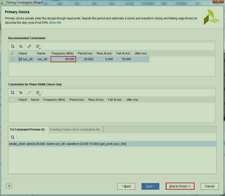Click the collapse/expand-all icon in Pulse Width Check toolbar
The image size is (225, 196).
[x=21, y=93]
